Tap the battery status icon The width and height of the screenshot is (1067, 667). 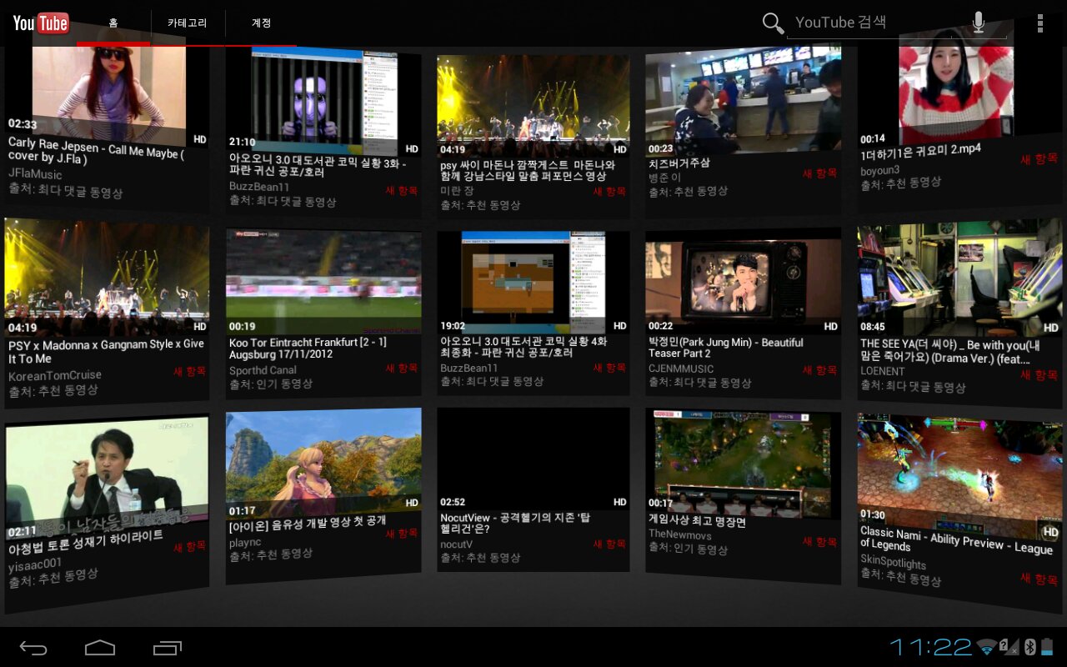pos(1048,646)
